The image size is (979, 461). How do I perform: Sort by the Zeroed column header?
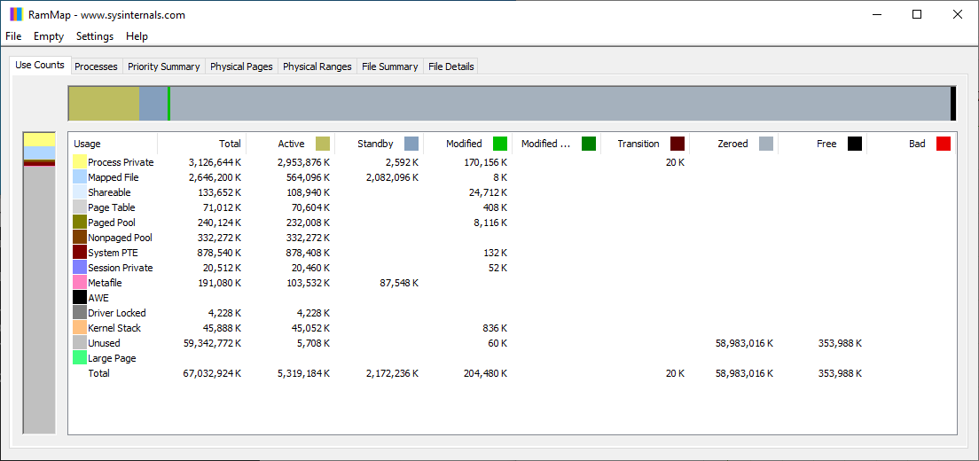click(x=734, y=145)
